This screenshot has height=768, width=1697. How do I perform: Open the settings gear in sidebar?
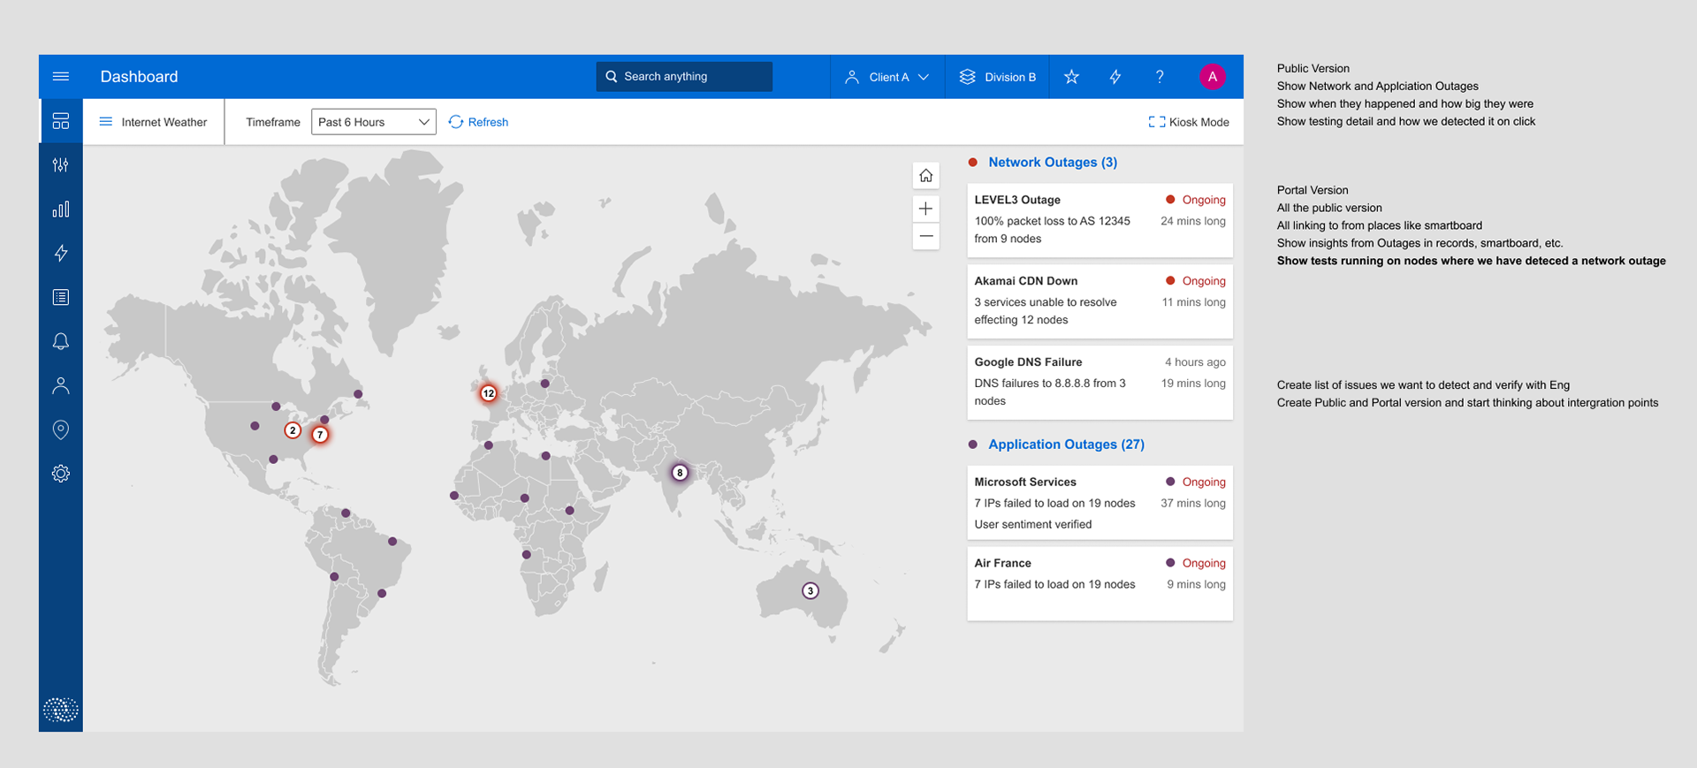tap(61, 474)
